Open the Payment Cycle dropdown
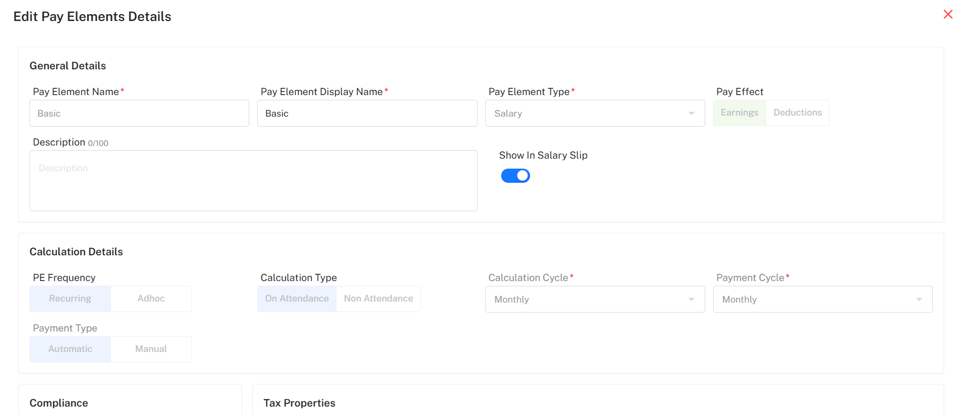This screenshot has width=965, height=415. 822,299
